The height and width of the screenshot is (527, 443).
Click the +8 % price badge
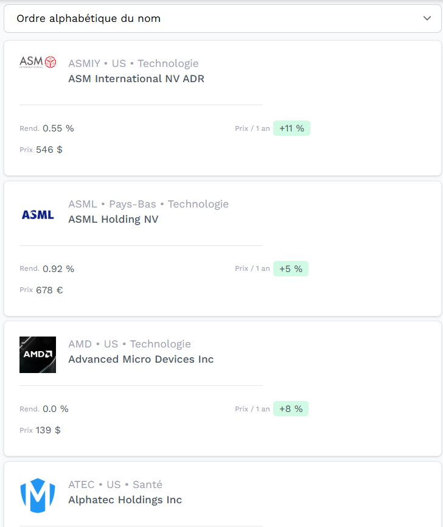291,409
